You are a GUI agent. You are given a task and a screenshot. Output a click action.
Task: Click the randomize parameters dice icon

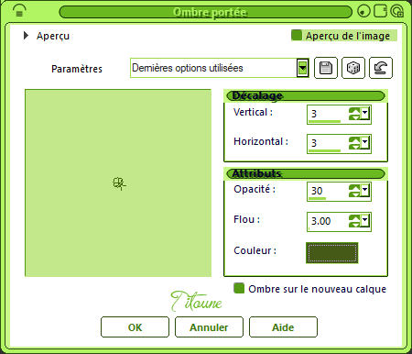tap(353, 68)
